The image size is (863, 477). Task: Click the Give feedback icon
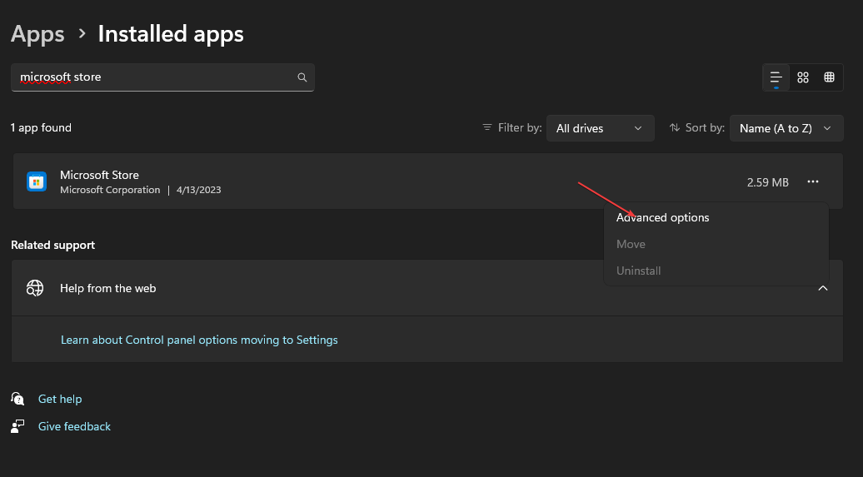coord(17,426)
